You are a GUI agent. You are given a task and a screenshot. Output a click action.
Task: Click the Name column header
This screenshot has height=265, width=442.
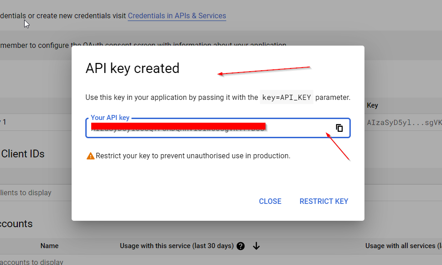point(49,246)
